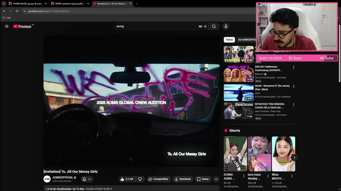
Task: Open born hater #bobby short thumbnail
Action: pyautogui.click(x=259, y=154)
